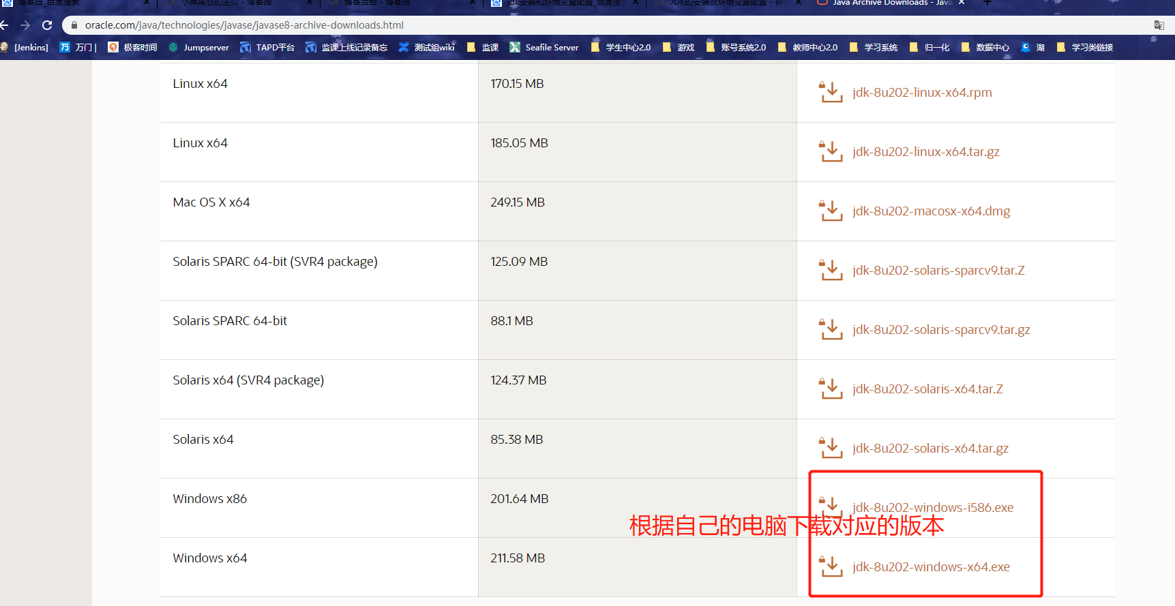This screenshot has width=1175, height=606.
Task: Select the 170.15 MB file size
Action: (517, 84)
